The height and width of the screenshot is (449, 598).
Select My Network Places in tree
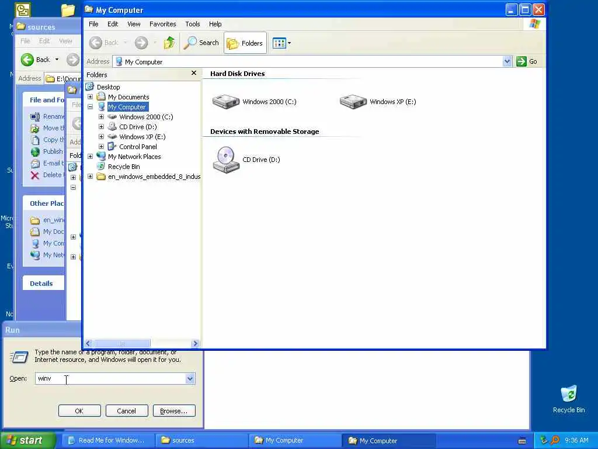(x=134, y=157)
